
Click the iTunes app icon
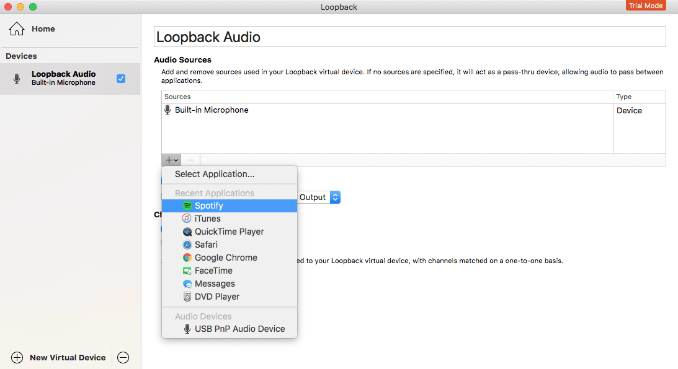187,219
